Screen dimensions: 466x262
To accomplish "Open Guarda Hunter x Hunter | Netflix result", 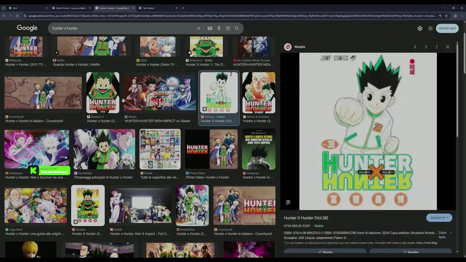I will (76, 65).
